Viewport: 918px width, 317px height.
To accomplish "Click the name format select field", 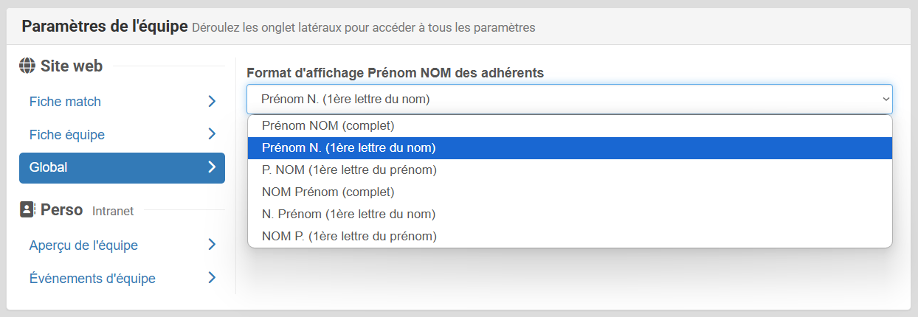I will point(561,99).
